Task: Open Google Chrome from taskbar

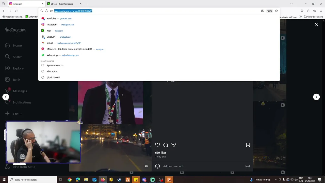Action: click(x=70, y=180)
